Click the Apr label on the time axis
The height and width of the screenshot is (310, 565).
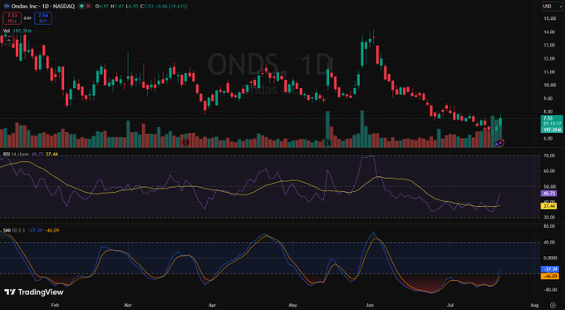click(x=212, y=305)
